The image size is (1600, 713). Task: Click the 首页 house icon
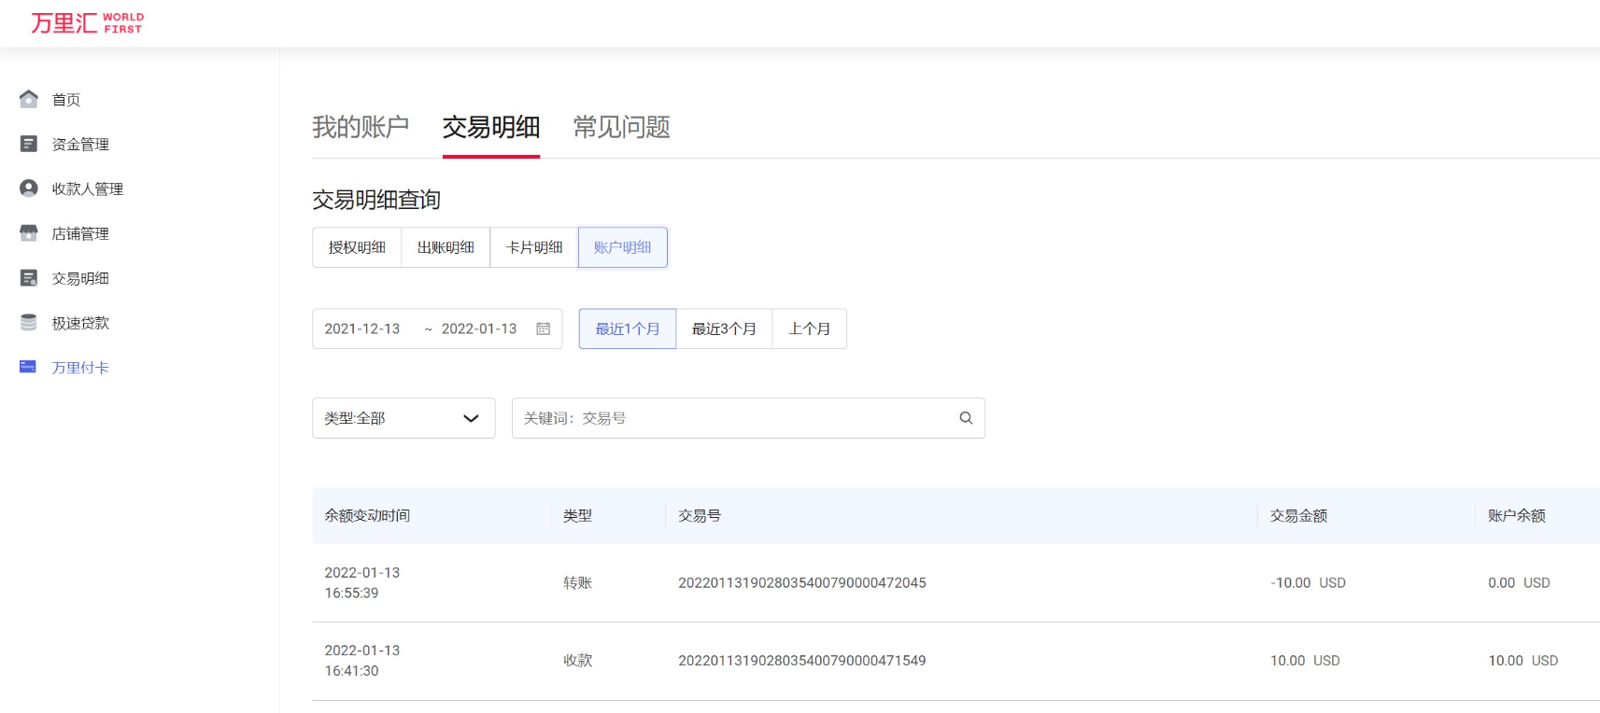click(29, 99)
